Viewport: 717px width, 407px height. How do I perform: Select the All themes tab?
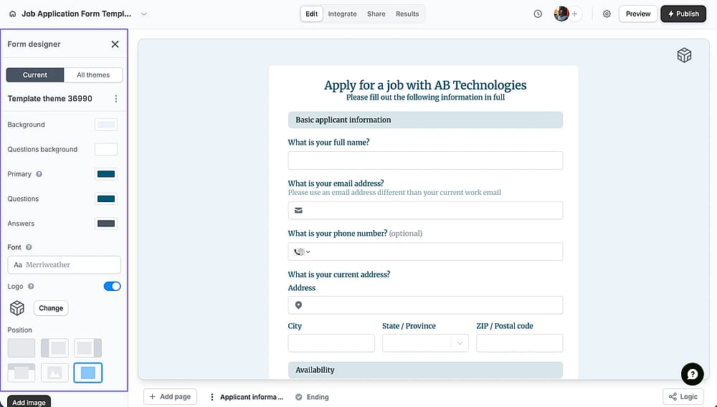[x=93, y=75]
